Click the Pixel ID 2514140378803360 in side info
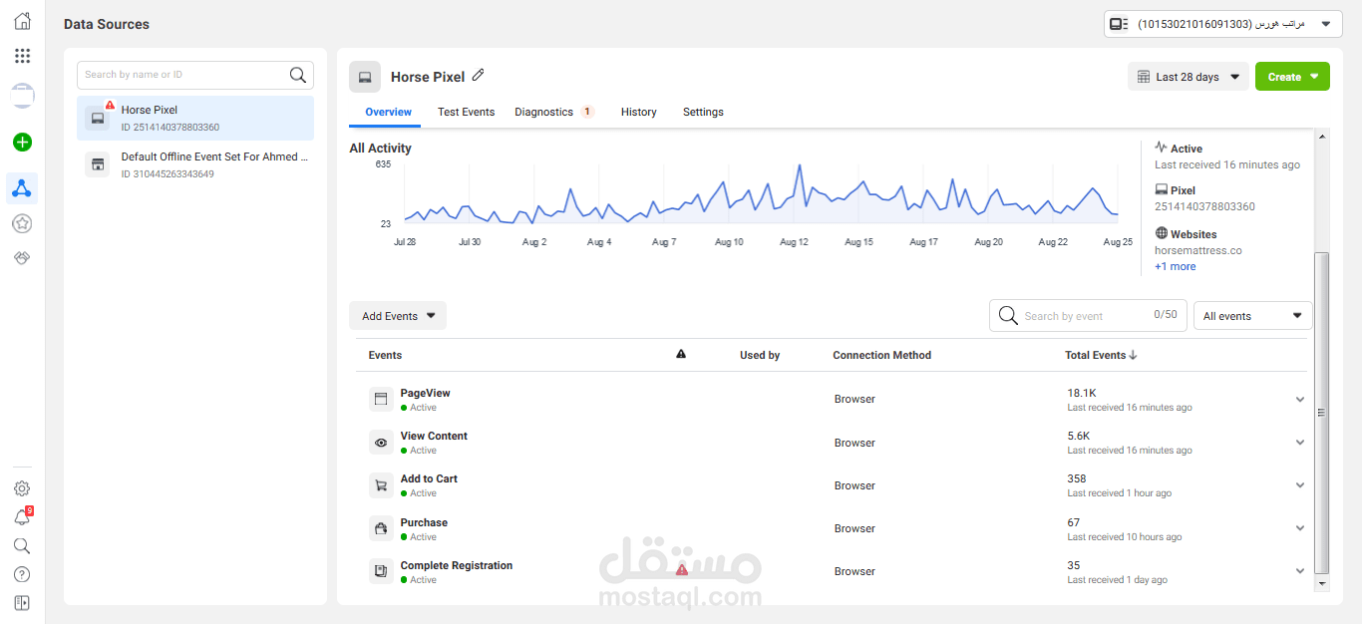 pyautogui.click(x=1204, y=206)
